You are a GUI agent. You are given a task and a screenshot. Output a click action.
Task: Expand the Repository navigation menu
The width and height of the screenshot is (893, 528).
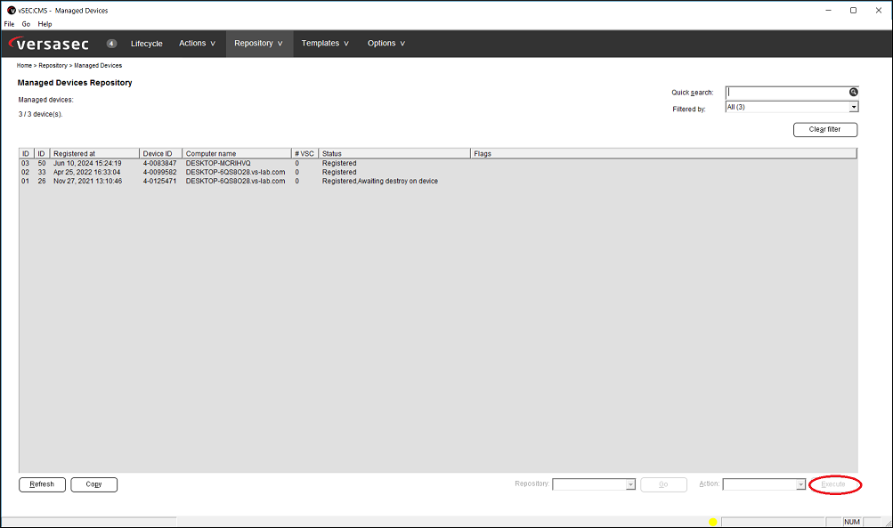[x=258, y=44]
